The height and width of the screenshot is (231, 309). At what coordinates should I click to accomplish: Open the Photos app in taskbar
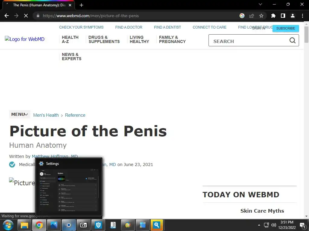point(54,225)
